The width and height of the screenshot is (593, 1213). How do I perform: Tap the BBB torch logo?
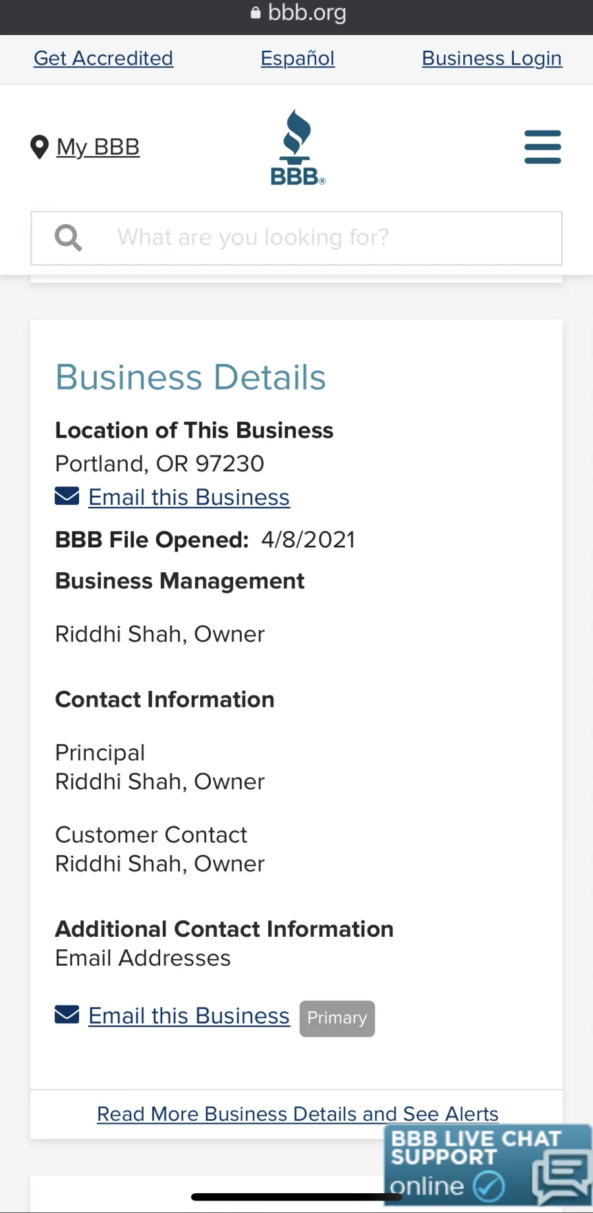[298, 147]
